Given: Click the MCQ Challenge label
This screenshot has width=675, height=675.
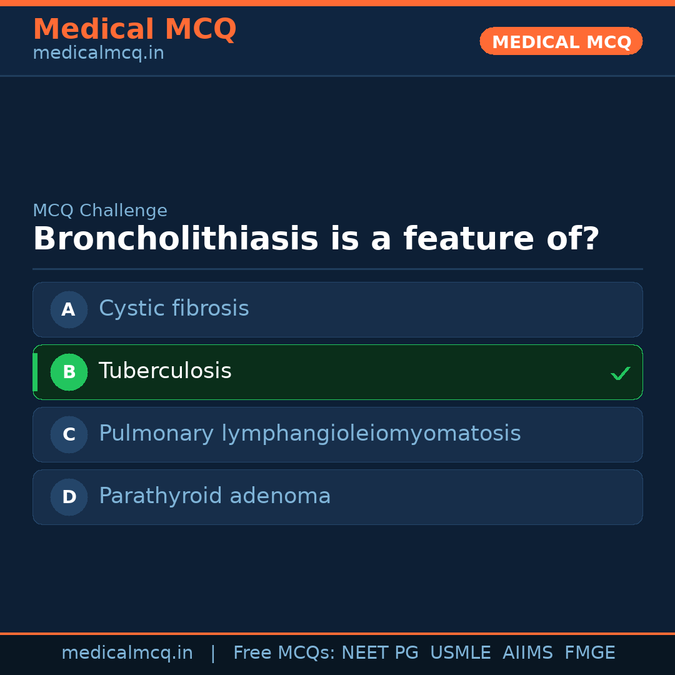Looking at the screenshot, I should click(100, 211).
